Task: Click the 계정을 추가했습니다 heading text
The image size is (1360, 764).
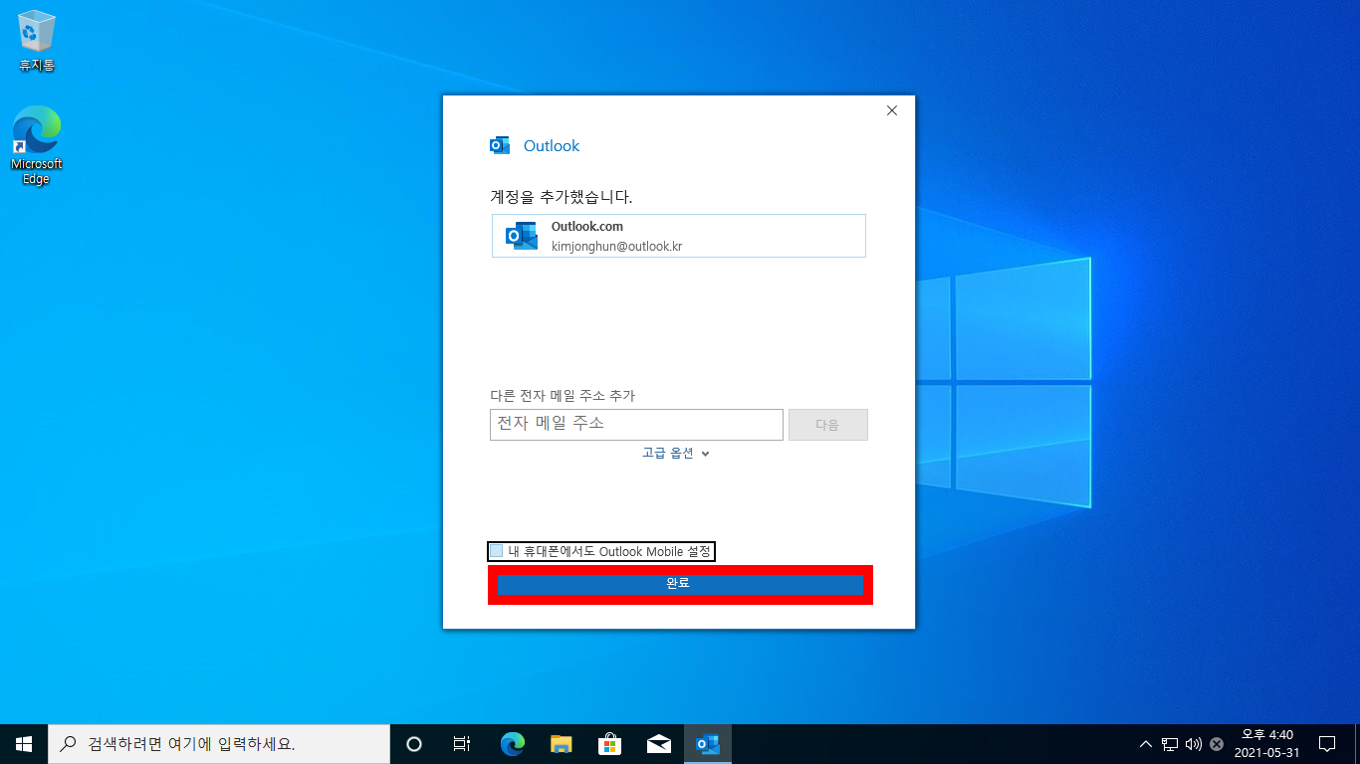Action: pos(562,197)
